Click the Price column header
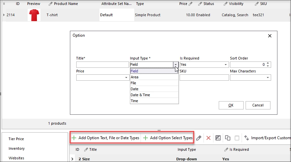291x162 pixels. click(x=183, y=4)
